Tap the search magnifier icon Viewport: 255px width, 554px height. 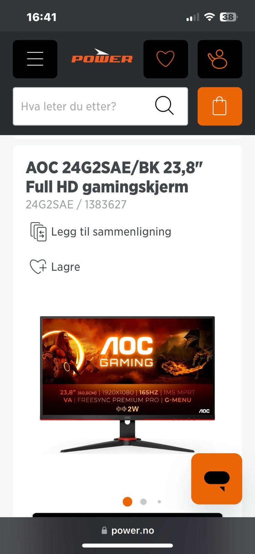point(164,106)
